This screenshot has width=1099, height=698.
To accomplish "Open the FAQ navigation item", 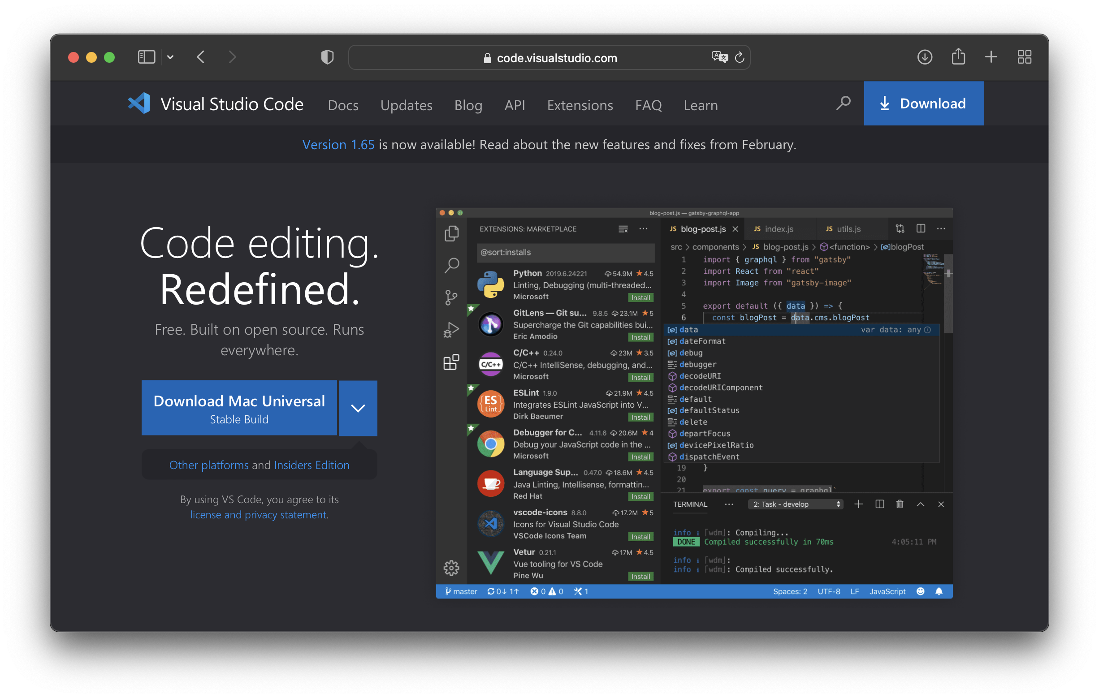I will pyautogui.click(x=648, y=105).
